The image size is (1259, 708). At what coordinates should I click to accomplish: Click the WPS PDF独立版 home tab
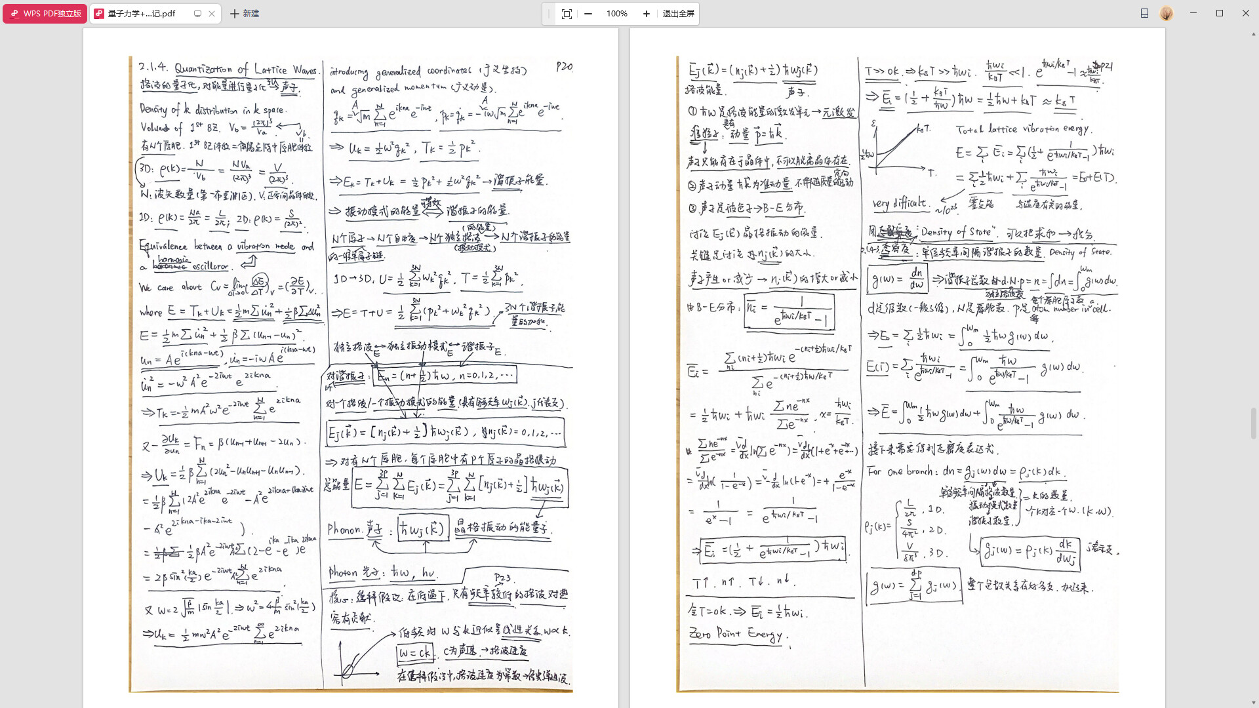point(45,13)
